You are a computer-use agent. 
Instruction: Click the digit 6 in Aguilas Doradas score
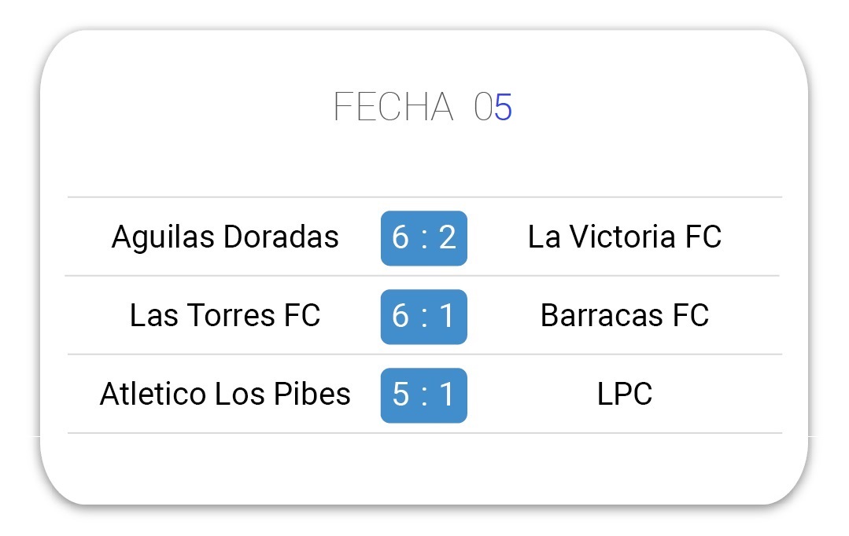click(401, 237)
